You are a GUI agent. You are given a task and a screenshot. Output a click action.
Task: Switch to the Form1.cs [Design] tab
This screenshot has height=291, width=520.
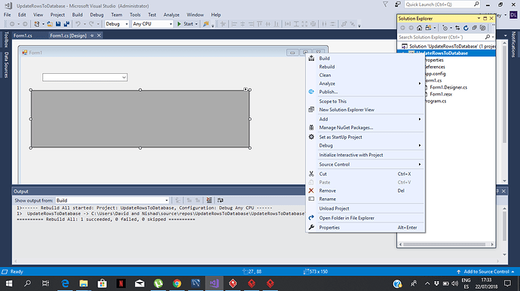(68, 35)
